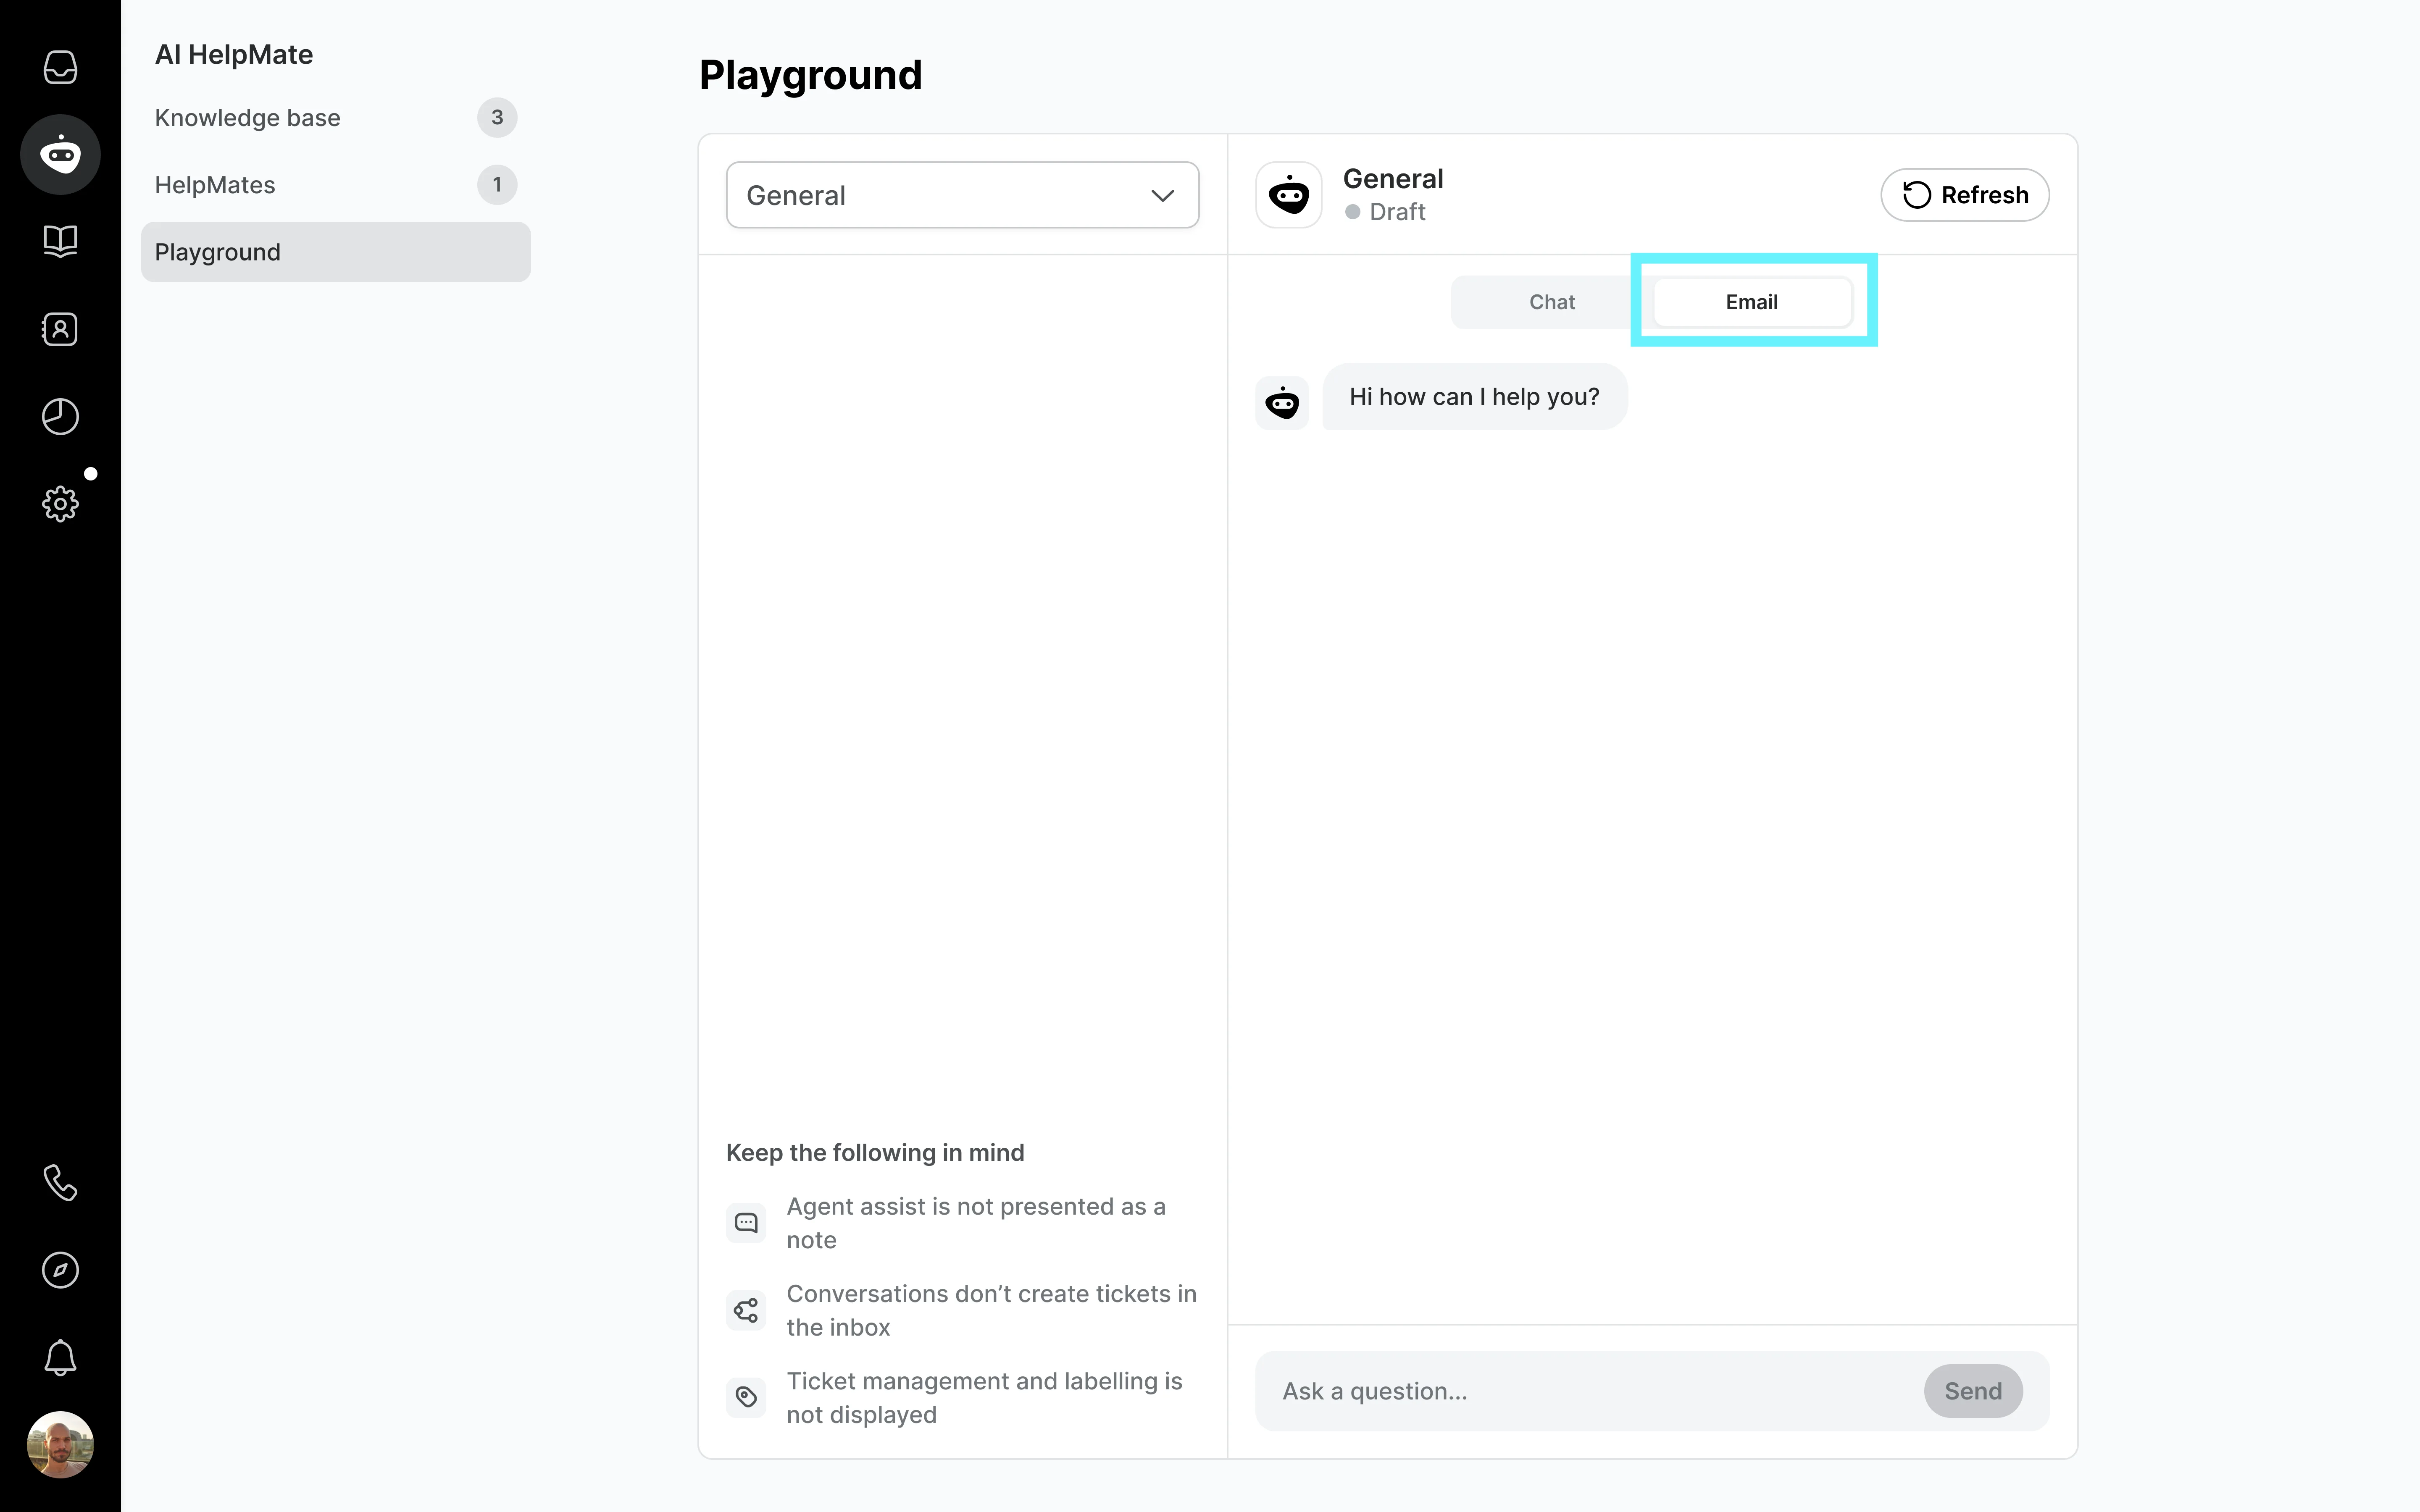The width and height of the screenshot is (2420, 1512).
Task: Click the Conversations tickets share icon
Action: [746, 1310]
